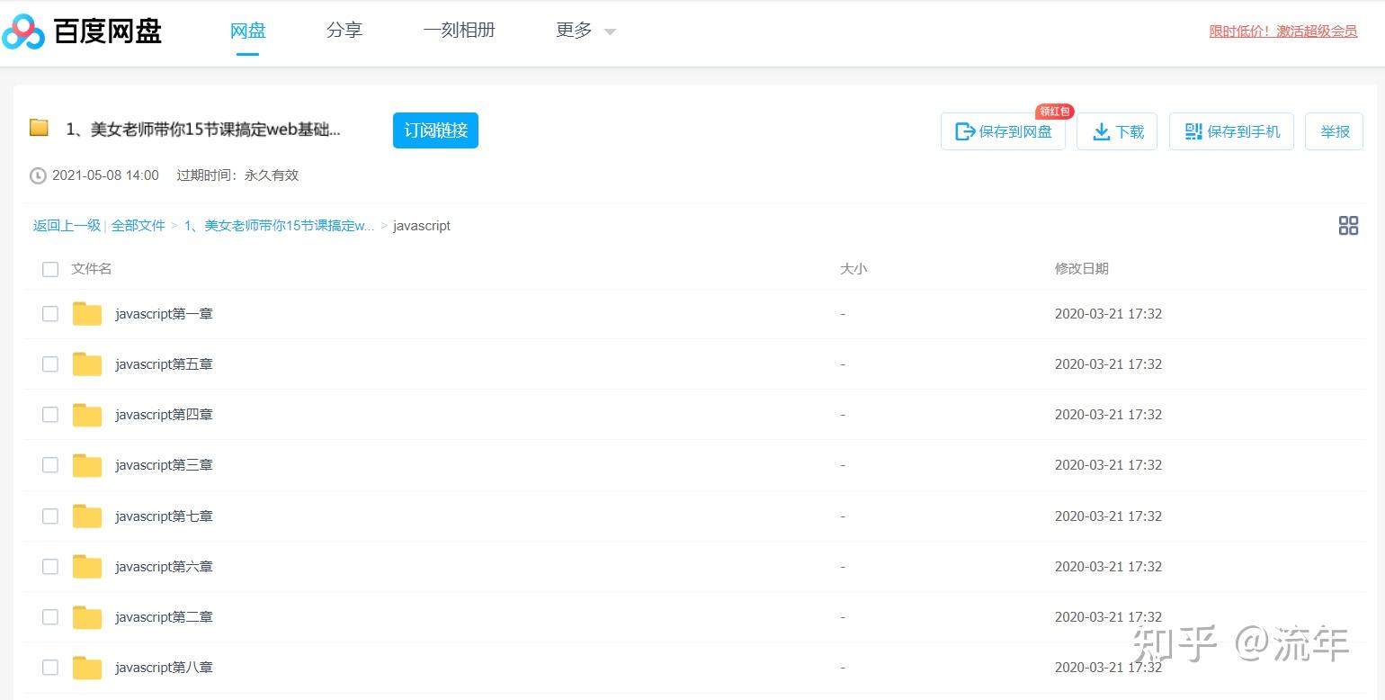Sort by the 文件名 column header
The width and height of the screenshot is (1385, 700).
(x=92, y=269)
